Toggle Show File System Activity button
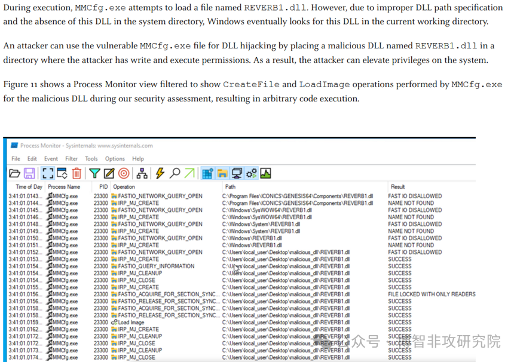 pyautogui.click(x=222, y=173)
